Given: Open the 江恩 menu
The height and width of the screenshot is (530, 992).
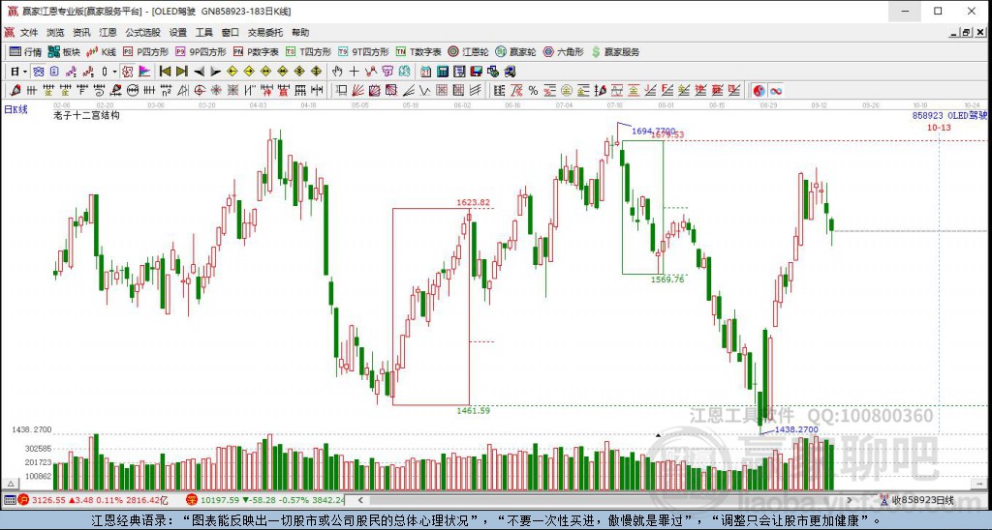Looking at the screenshot, I should click(108, 32).
